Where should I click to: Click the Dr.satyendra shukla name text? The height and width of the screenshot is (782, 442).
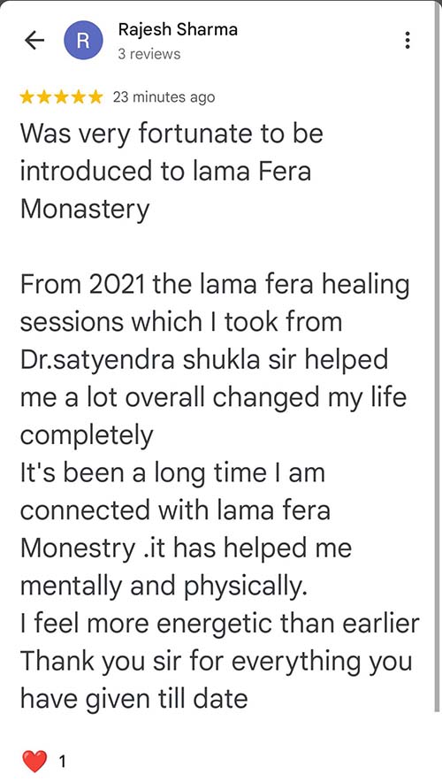coord(140,360)
